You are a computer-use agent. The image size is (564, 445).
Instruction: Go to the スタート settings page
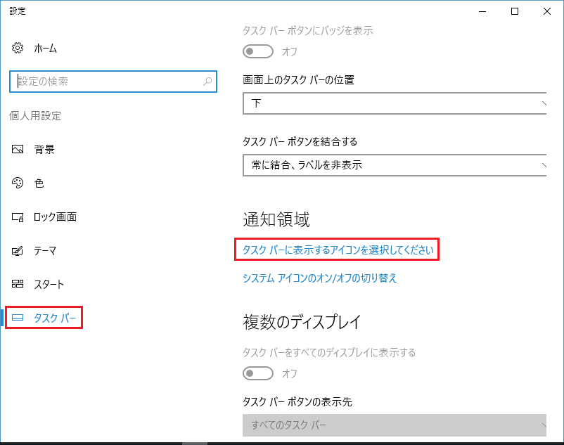coord(49,284)
